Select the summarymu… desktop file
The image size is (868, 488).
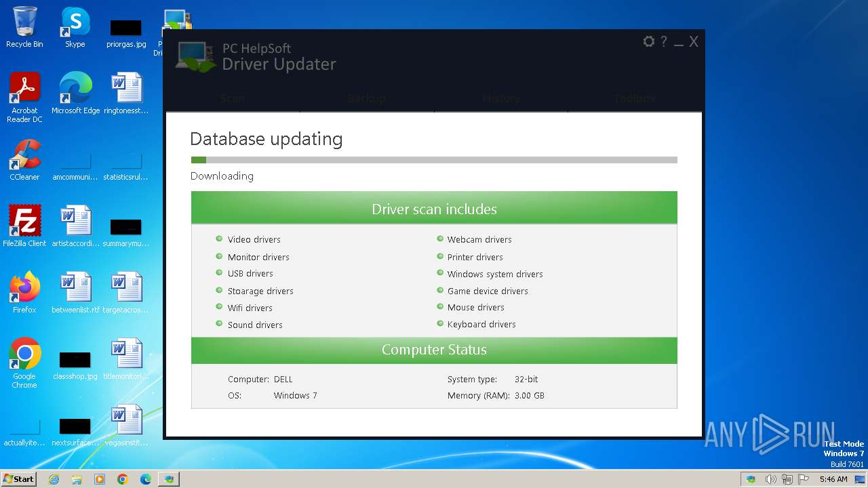click(x=126, y=232)
